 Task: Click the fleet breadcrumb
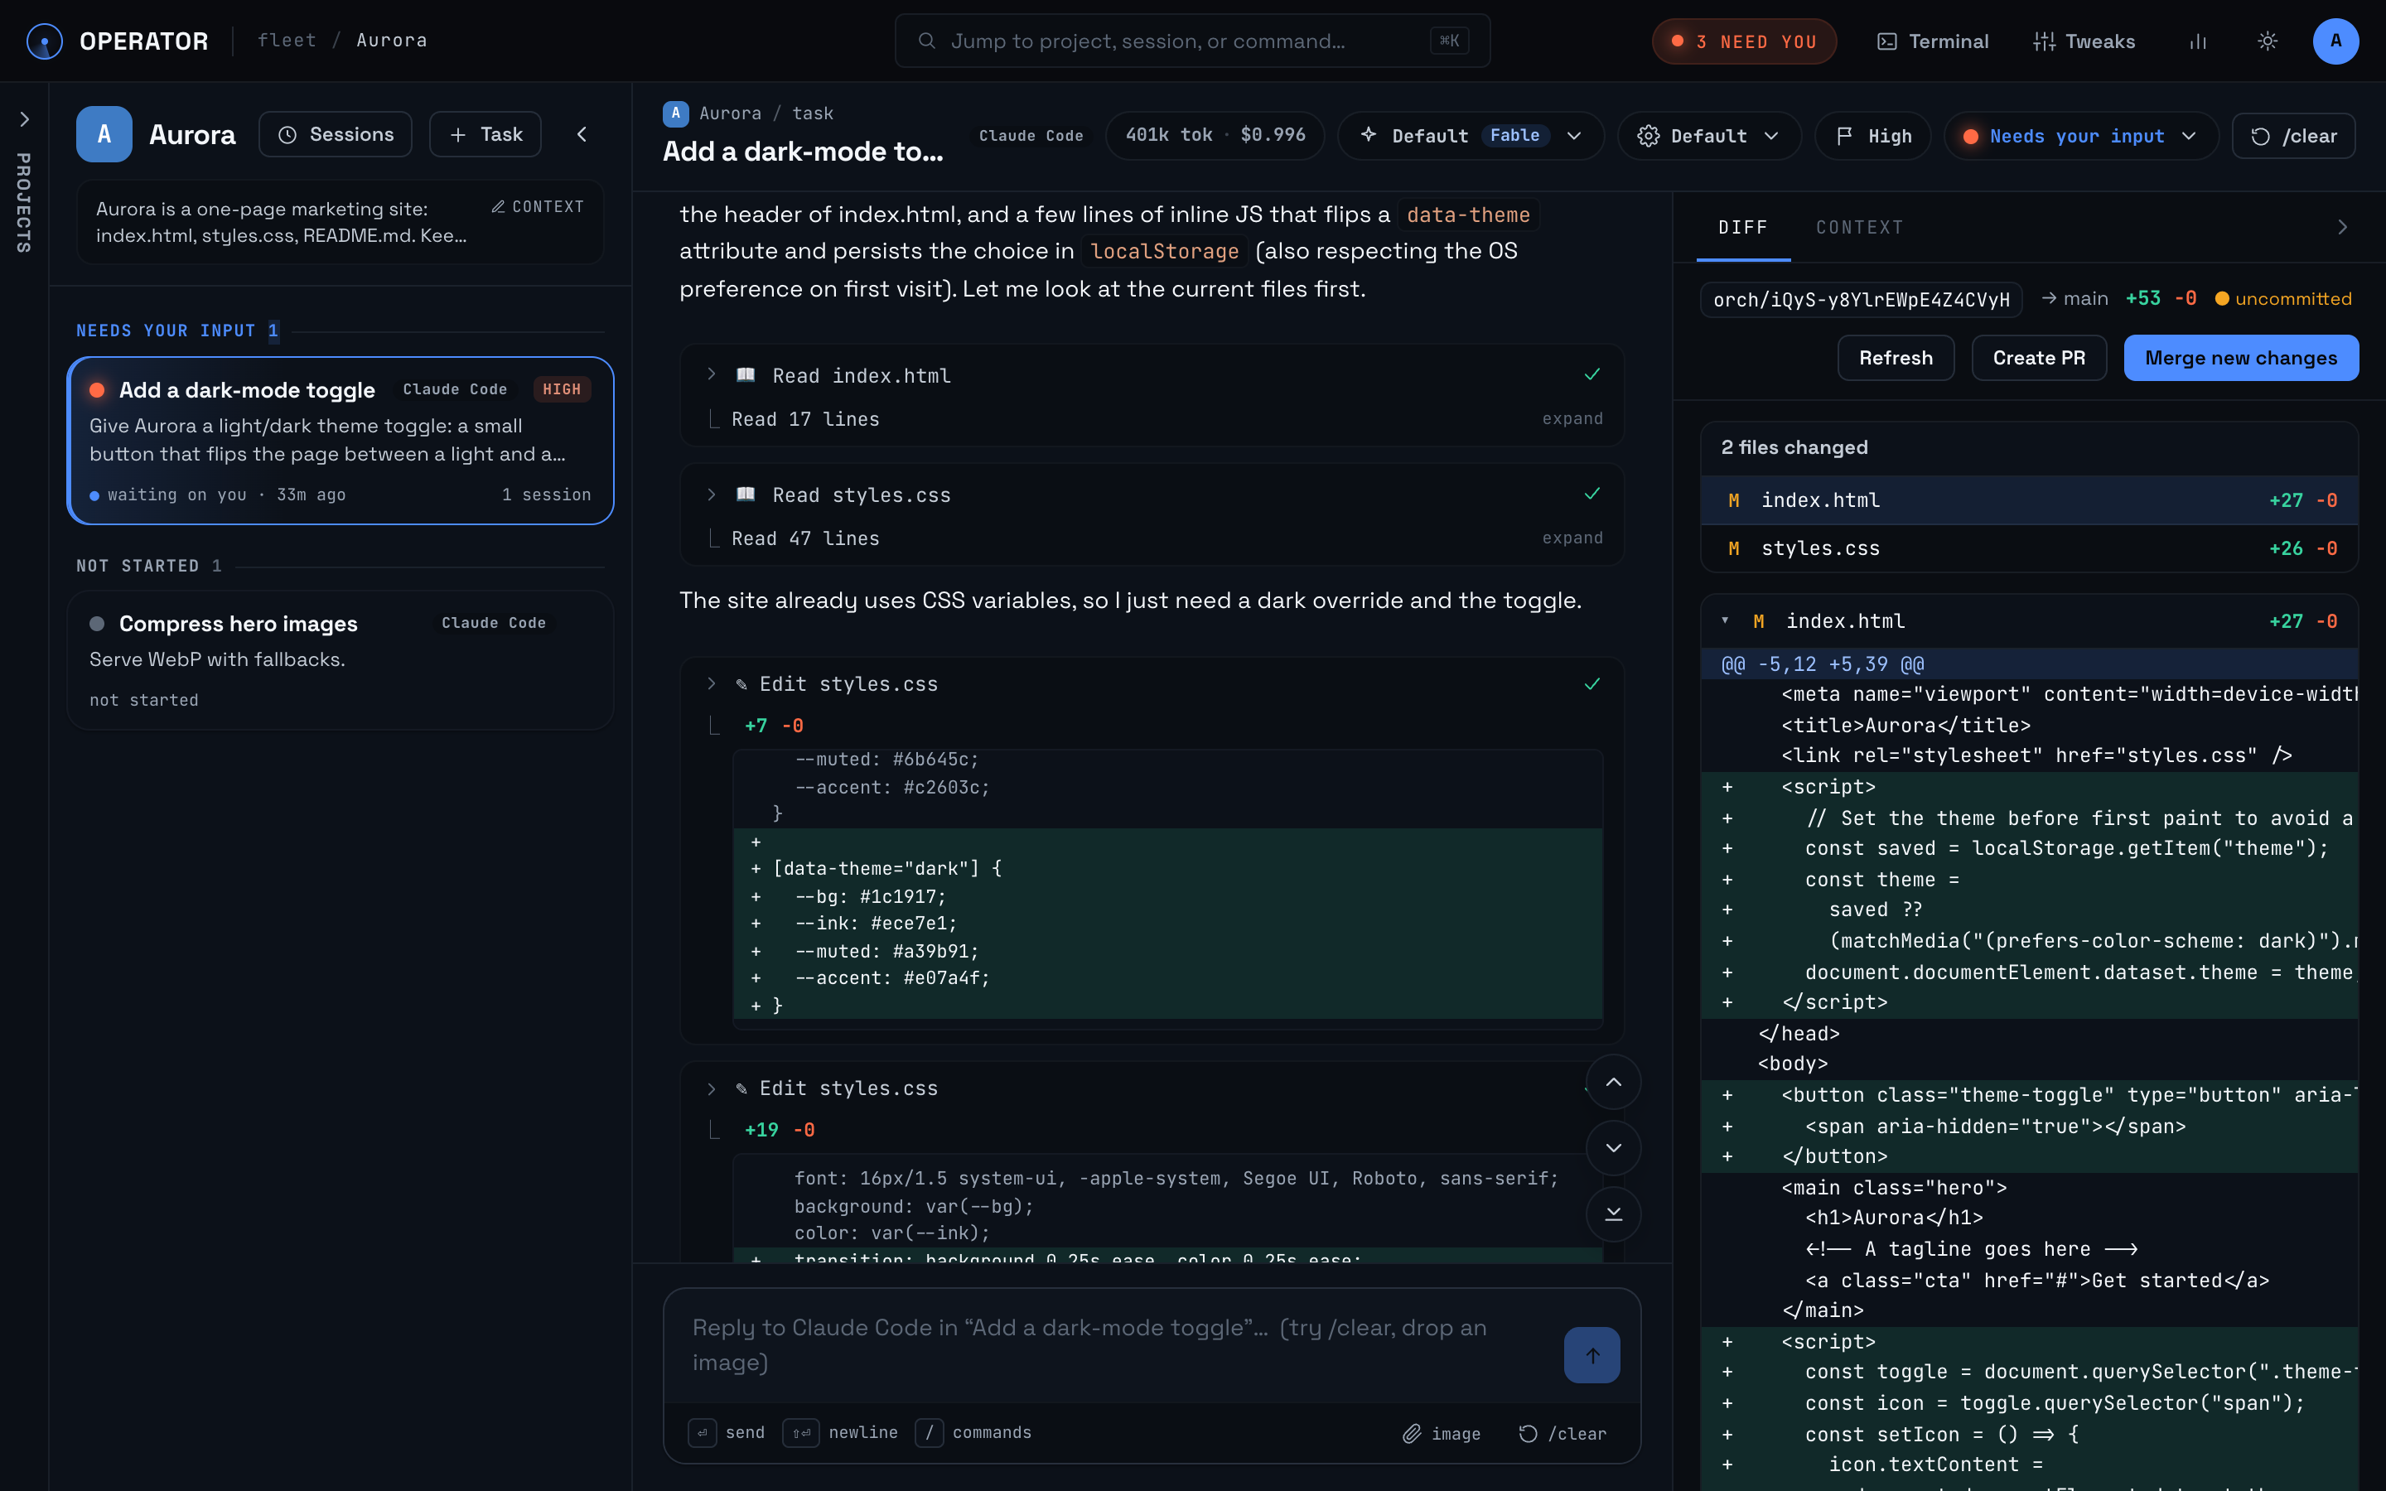pyautogui.click(x=287, y=41)
